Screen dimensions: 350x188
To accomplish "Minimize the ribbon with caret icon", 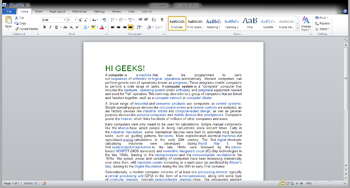I will [x=340, y=11].
